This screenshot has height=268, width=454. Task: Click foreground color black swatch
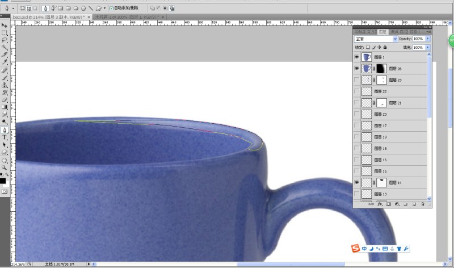coord(3,181)
